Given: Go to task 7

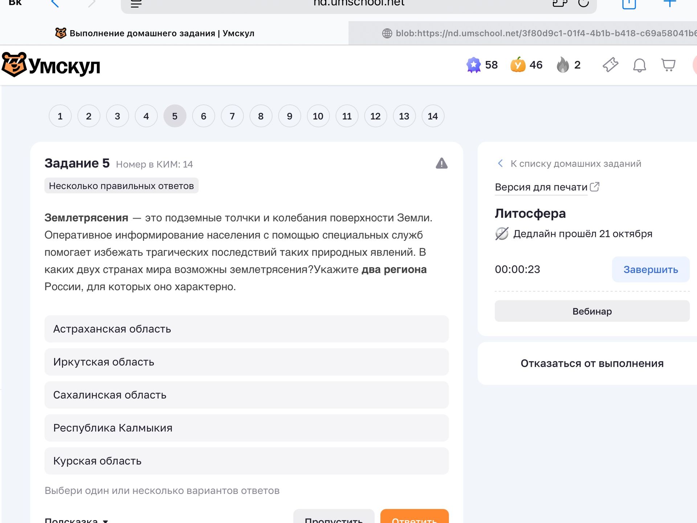Looking at the screenshot, I should [232, 116].
